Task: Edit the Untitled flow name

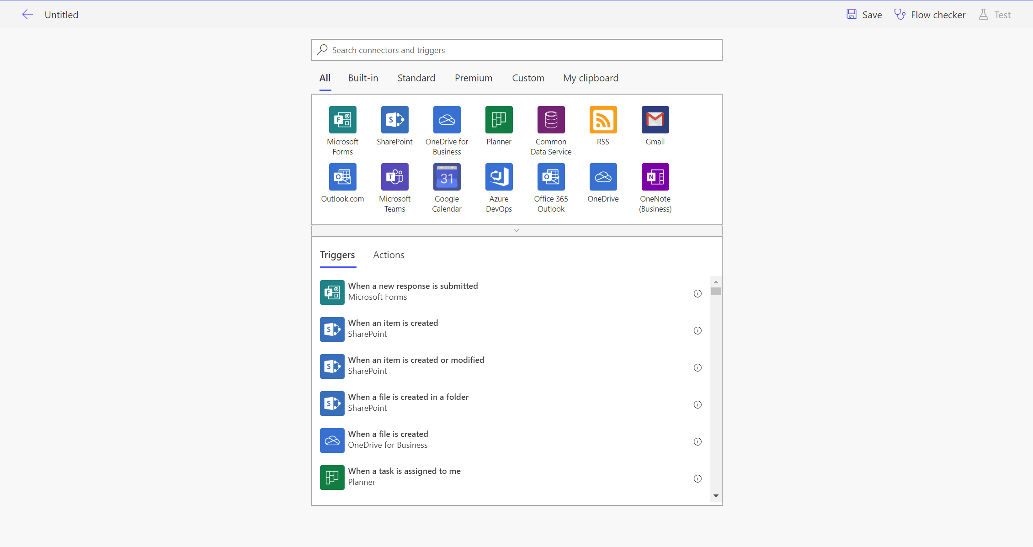Action: pos(61,15)
